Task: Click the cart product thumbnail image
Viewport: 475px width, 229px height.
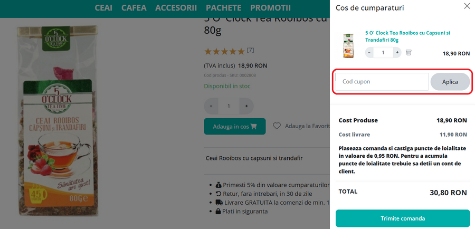Action: (x=349, y=45)
